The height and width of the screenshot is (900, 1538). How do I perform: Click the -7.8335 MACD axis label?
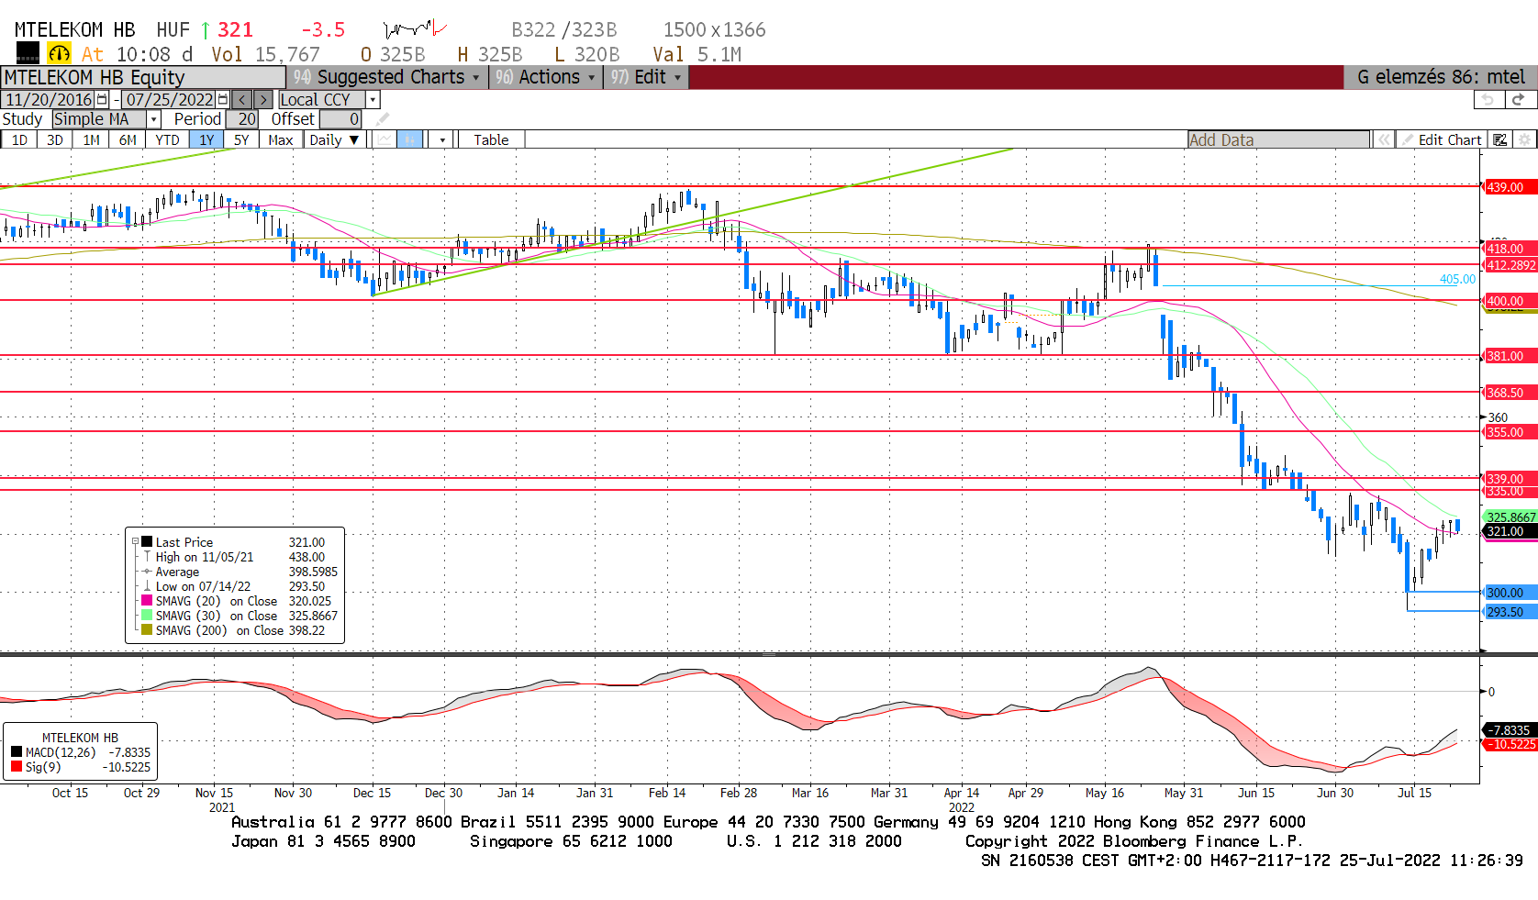[1510, 730]
